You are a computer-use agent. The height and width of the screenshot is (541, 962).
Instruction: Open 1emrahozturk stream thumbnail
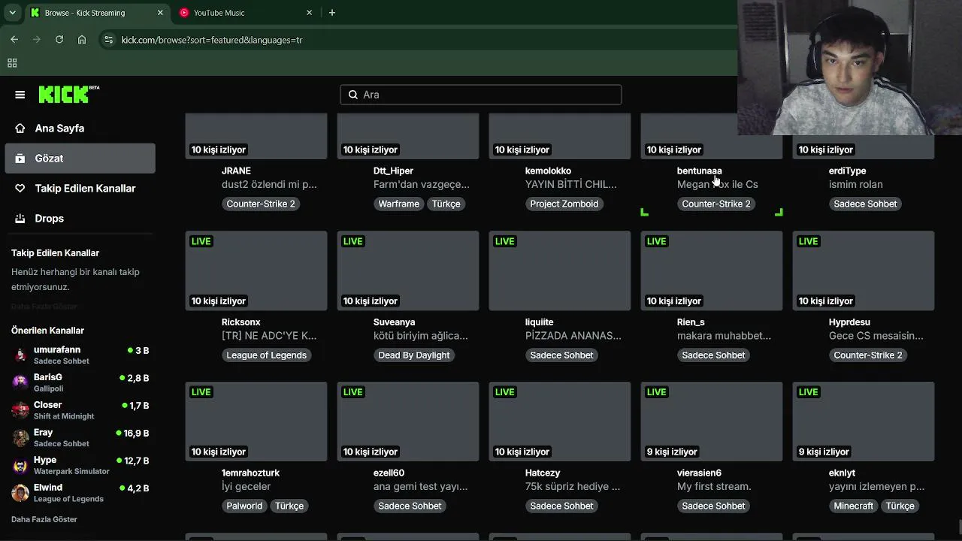click(256, 422)
